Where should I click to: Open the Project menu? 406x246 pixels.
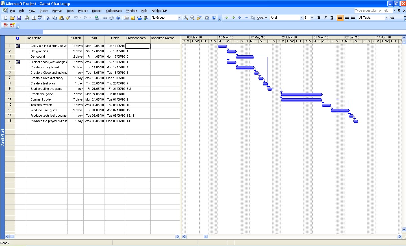[x=82, y=11]
